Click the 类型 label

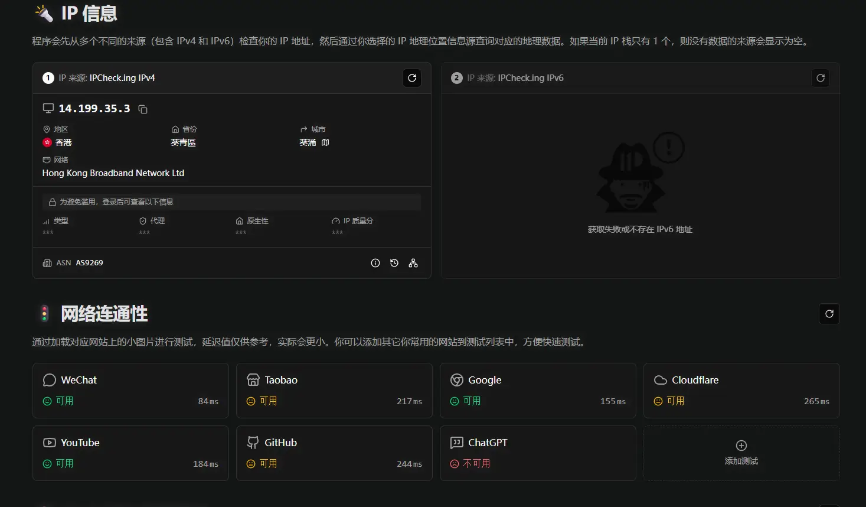(x=61, y=221)
